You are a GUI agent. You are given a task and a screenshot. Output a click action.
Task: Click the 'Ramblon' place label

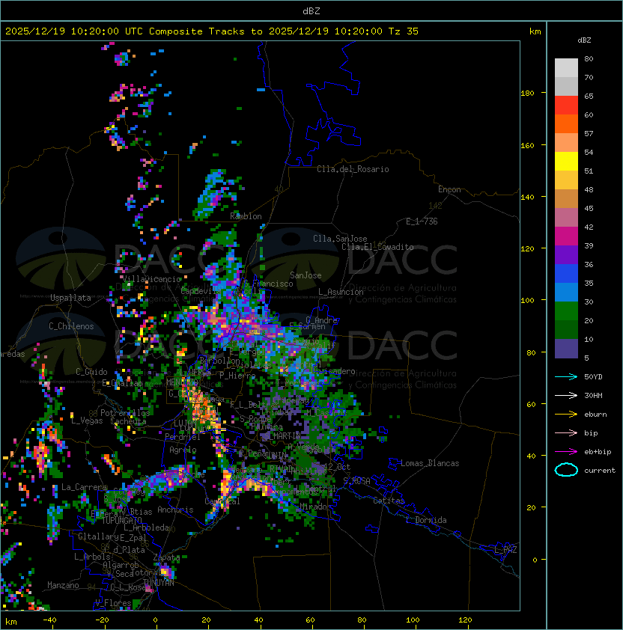(246, 216)
